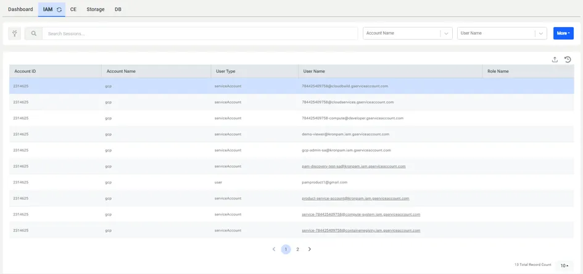
Task: Select 784425409758-compute@developer row
Action: coord(291,118)
